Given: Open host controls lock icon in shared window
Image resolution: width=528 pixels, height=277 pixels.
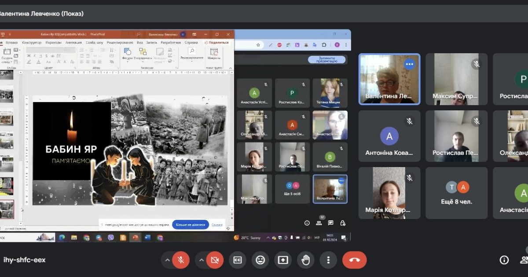Looking at the screenshot, I should tap(343, 223).
